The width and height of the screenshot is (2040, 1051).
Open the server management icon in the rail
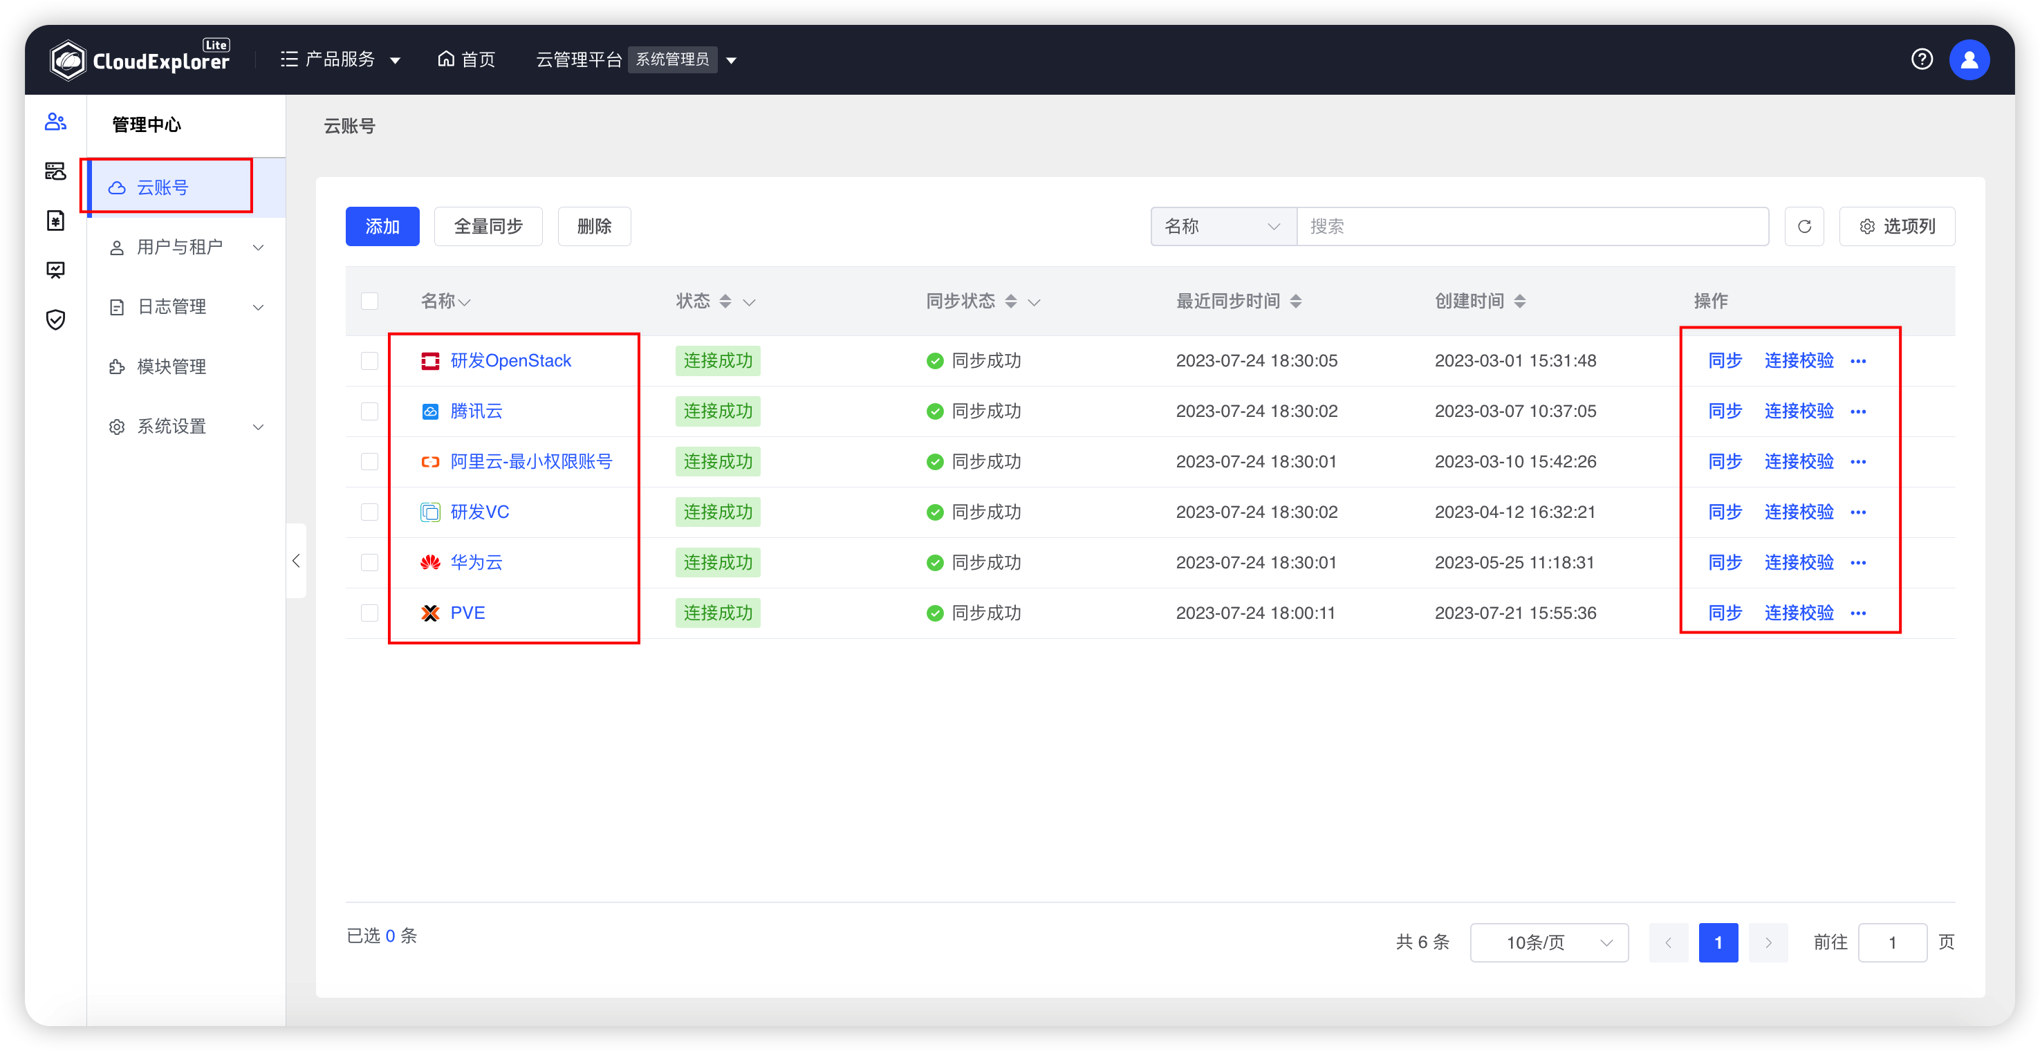pos(55,171)
